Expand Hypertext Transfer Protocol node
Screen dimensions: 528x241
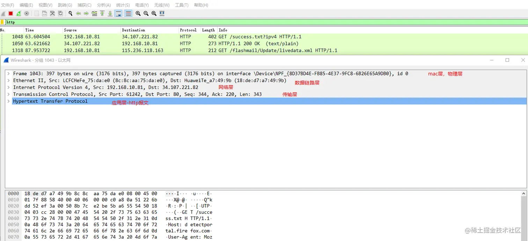pos(8,101)
